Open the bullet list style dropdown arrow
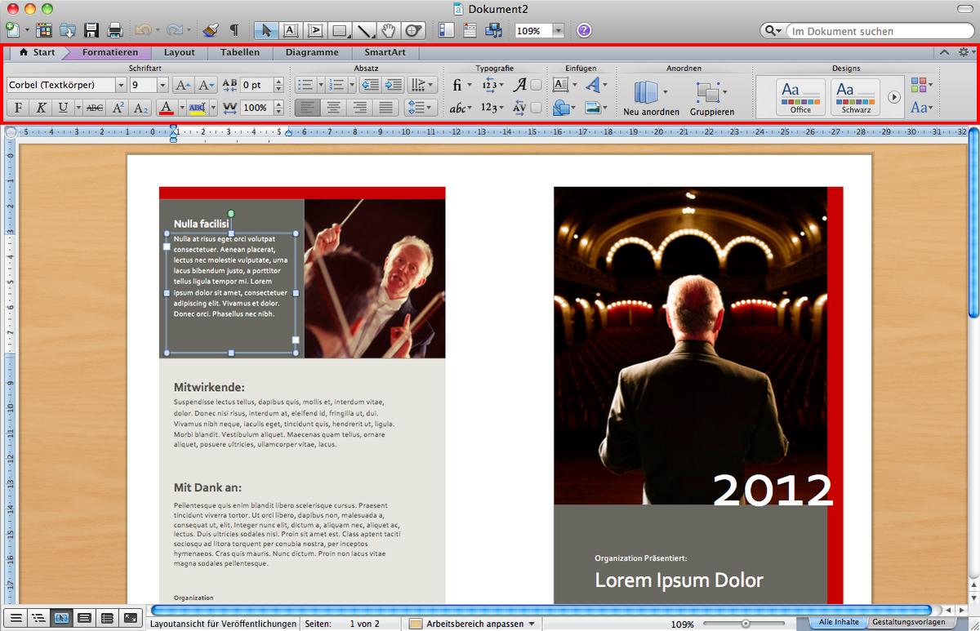This screenshot has height=631, width=980. (321, 85)
